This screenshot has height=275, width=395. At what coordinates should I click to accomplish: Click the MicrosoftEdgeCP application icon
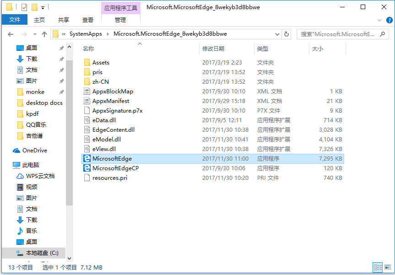pyautogui.click(x=87, y=168)
